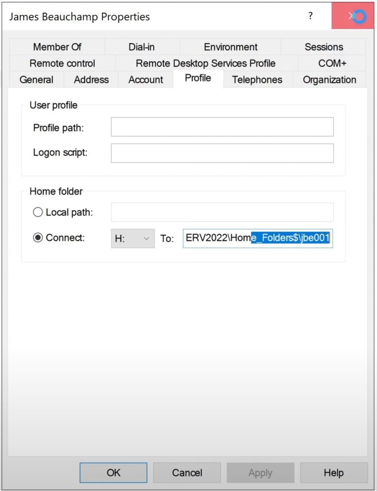Confirm changes with the OK button
The width and height of the screenshot is (377, 491).
[x=113, y=472]
